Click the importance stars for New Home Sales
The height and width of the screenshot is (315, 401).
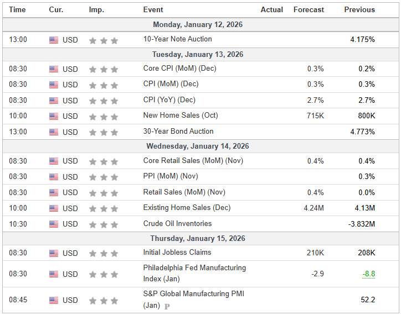point(103,116)
